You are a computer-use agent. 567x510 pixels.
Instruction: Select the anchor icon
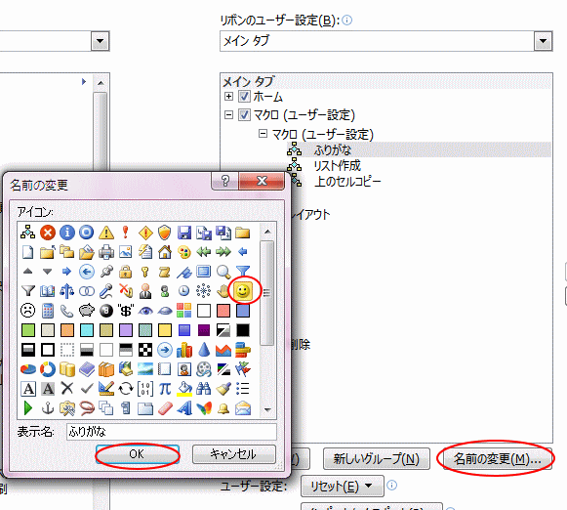48,408
